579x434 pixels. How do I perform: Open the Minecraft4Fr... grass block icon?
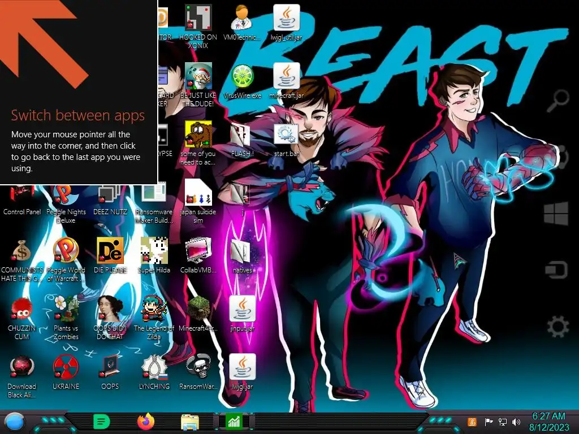click(x=198, y=309)
